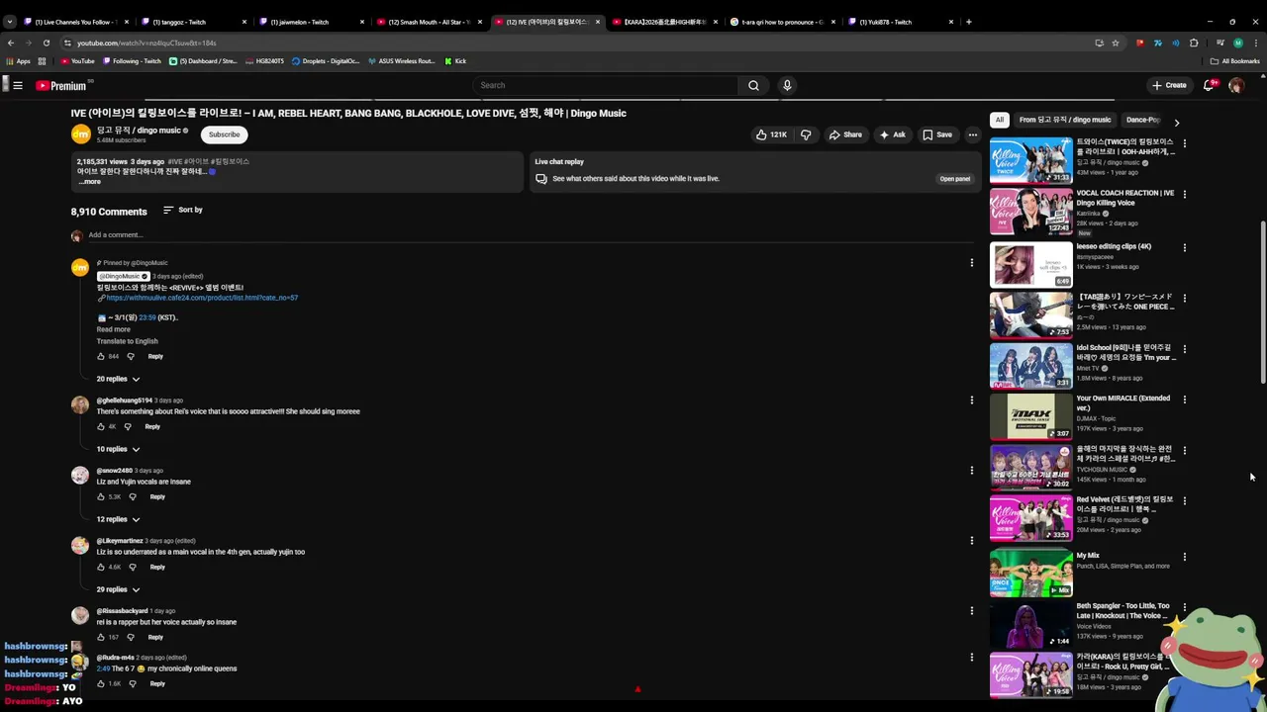The height and width of the screenshot is (712, 1267).
Task: Select the All filter chip
Action: point(1000,120)
